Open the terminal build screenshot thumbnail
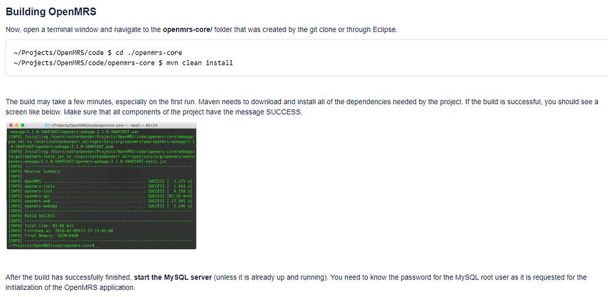 (102, 185)
